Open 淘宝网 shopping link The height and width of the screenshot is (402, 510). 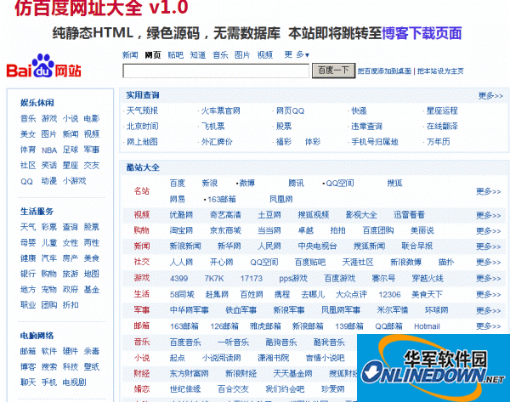pyautogui.click(x=181, y=230)
